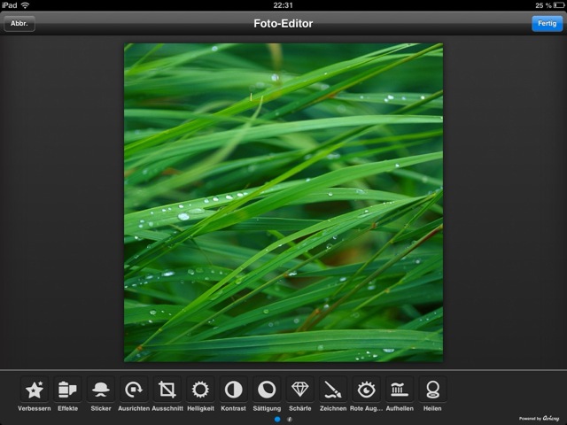Tap the blue Fertig button
Image resolution: width=567 pixels, height=425 pixels.
[x=547, y=24]
